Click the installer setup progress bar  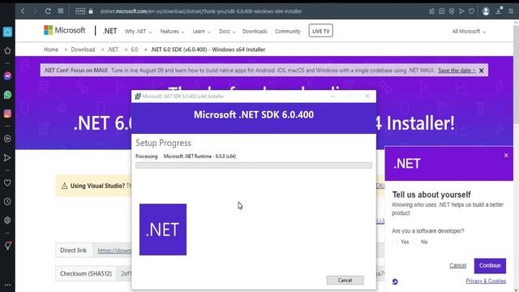(254, 165)
